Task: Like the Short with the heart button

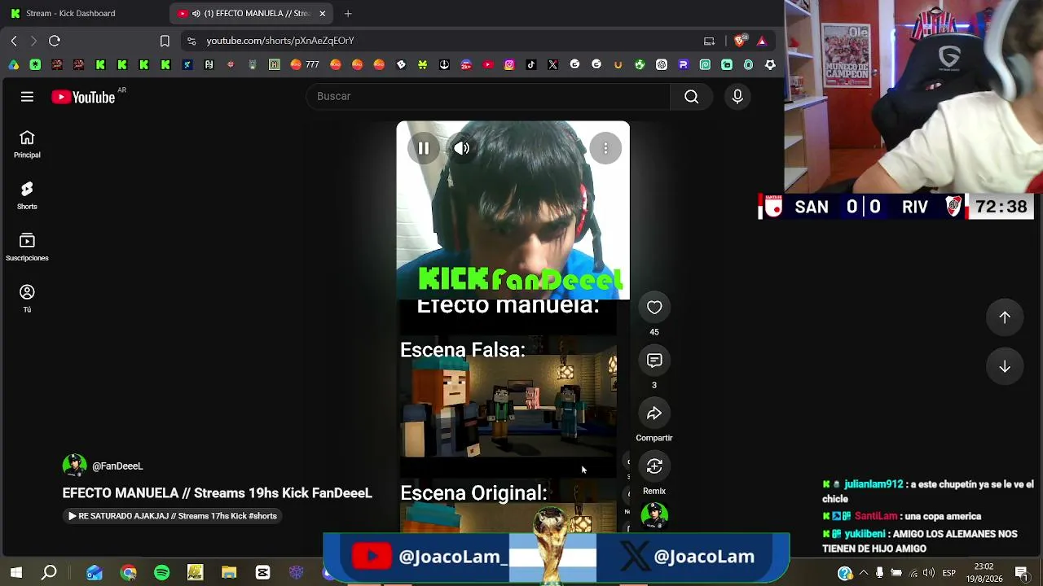Action: 654,307
